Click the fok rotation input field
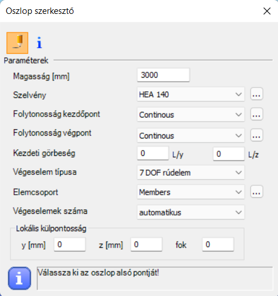This screenshot has height=296, width=278. (218, 244)
